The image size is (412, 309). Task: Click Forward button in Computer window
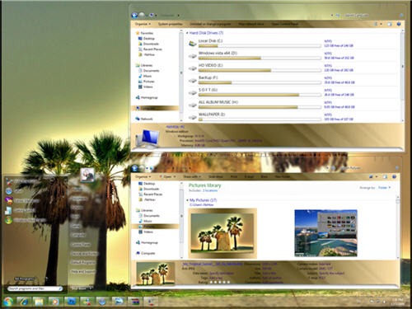tap(142, 16)
